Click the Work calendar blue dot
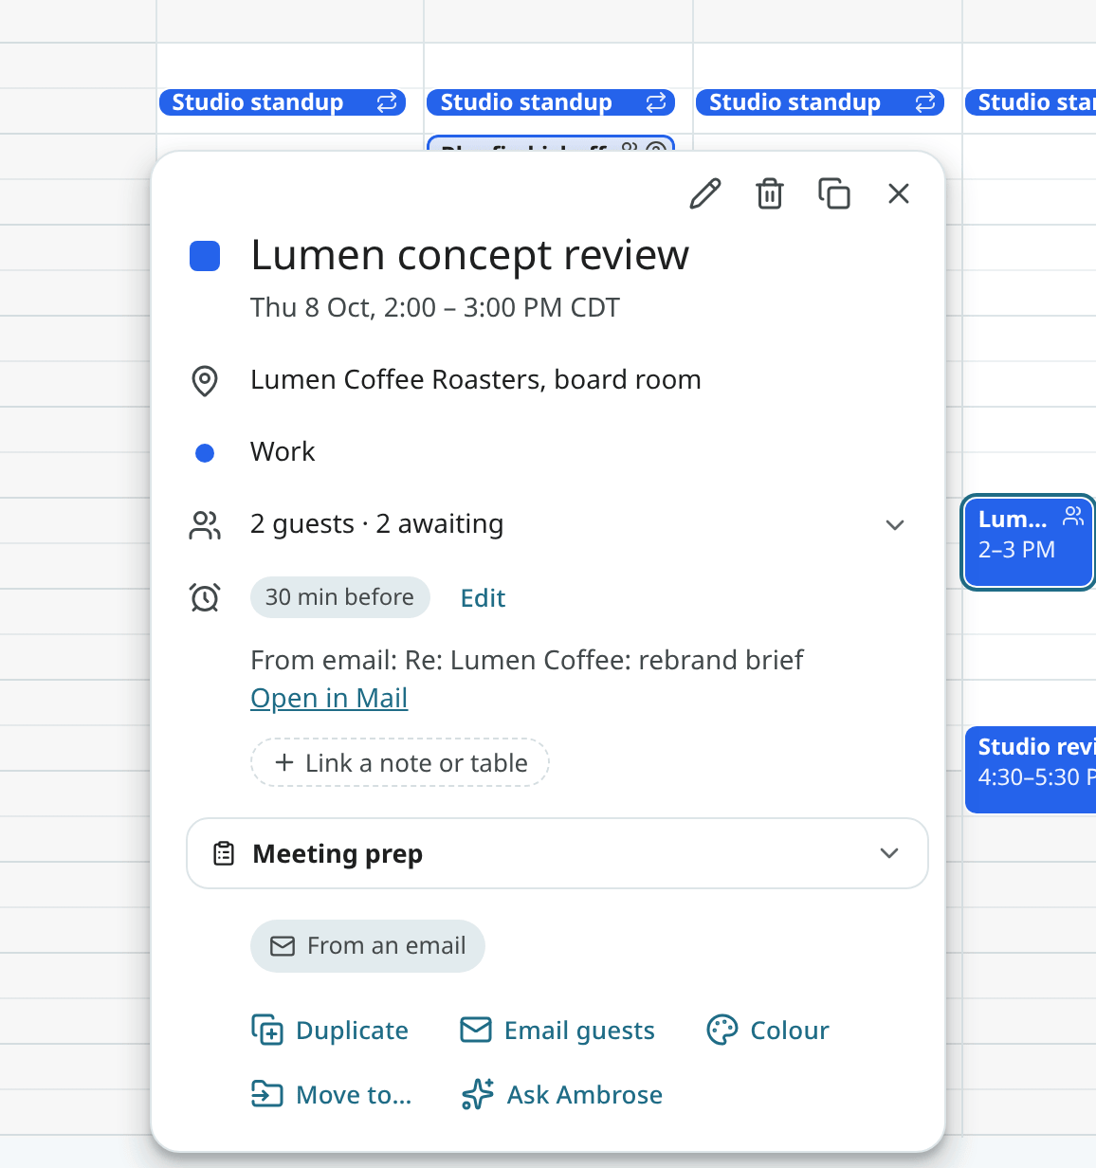Image resolution: width=1096 pixels, height=1168 pixels. pos(205,453)
